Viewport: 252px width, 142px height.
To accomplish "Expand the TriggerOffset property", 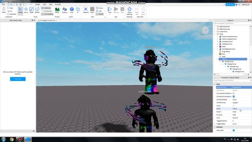I will point(215,124).
